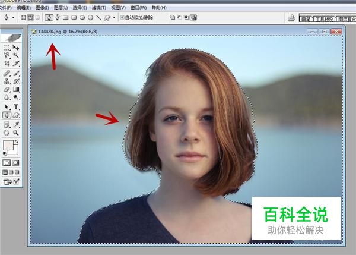Open the 视图(V) menu
Viewport: 356px width, 255px height.
(118, 8)
